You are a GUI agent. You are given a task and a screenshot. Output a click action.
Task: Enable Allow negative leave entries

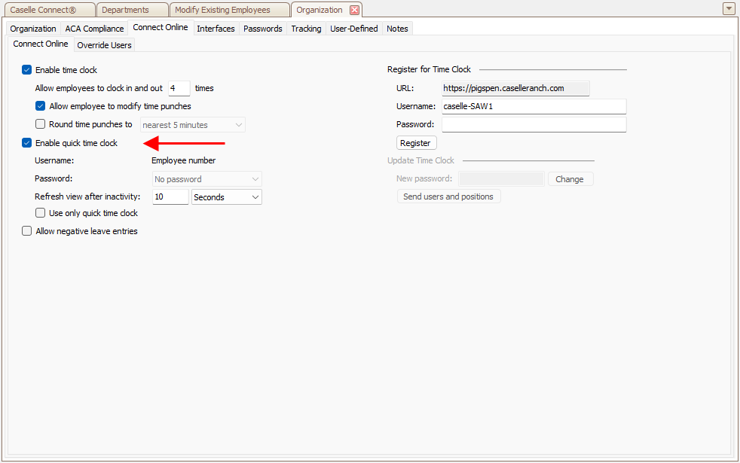click(27, 231)
